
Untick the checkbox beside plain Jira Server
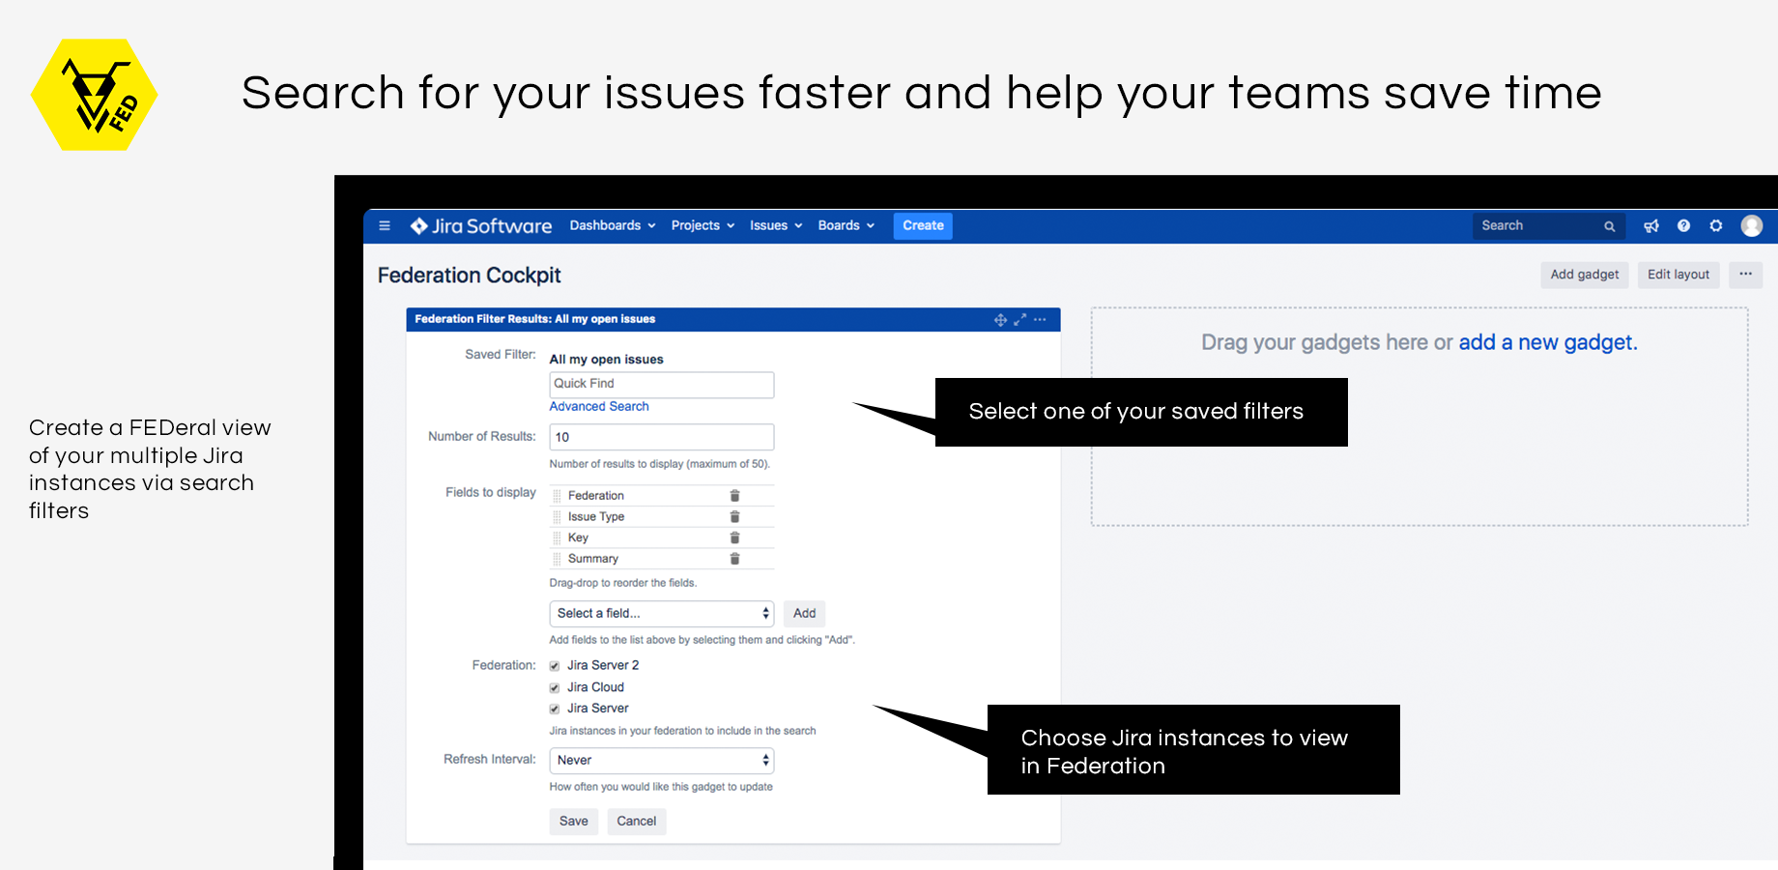click(x=555, y=710)
